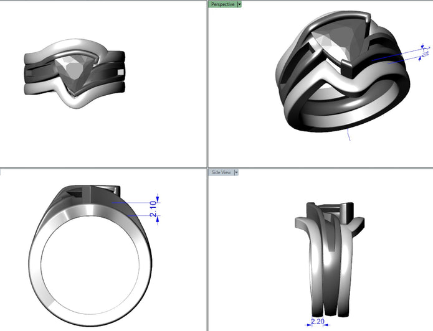Select the blue line below the Perspective ring
Image resolution: width=433 pixels, height=331 pixels.
pos(349,134)
